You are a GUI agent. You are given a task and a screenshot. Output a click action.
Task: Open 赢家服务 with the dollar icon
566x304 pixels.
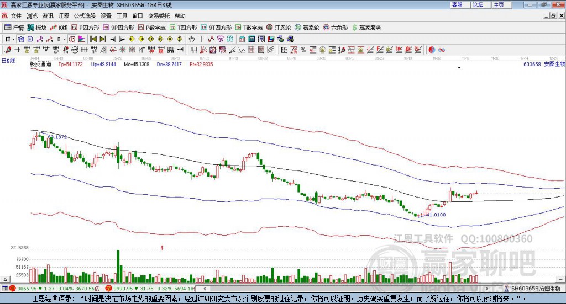[366, 28]
